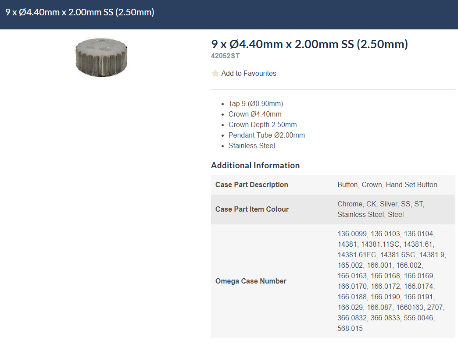
Task: Click the Chrome, CK, Silver colour values
Action: [x=380, y=204]
